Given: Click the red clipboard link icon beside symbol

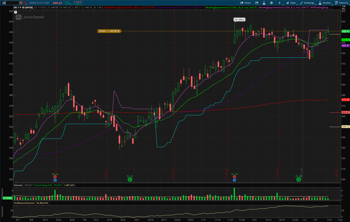Looking at the screenshot, I should pyautogui.click(x=24, y=3).
